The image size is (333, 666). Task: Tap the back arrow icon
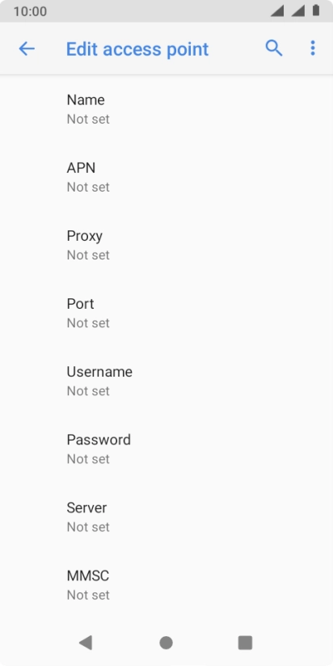[x=27, y=48]
